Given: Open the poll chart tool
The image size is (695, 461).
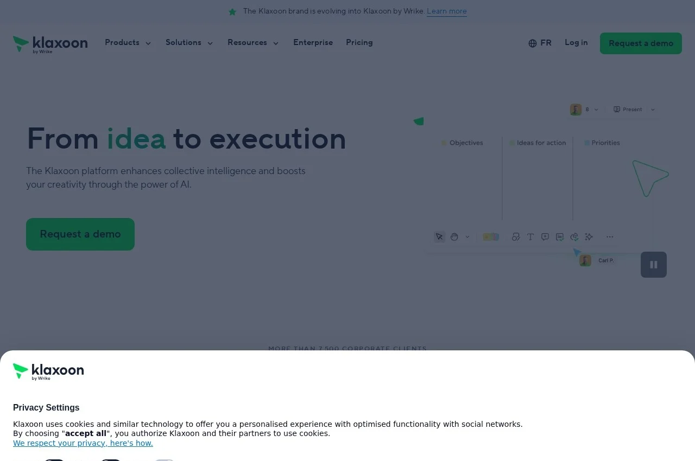Looking at the screenshot, I should (574, 237).
